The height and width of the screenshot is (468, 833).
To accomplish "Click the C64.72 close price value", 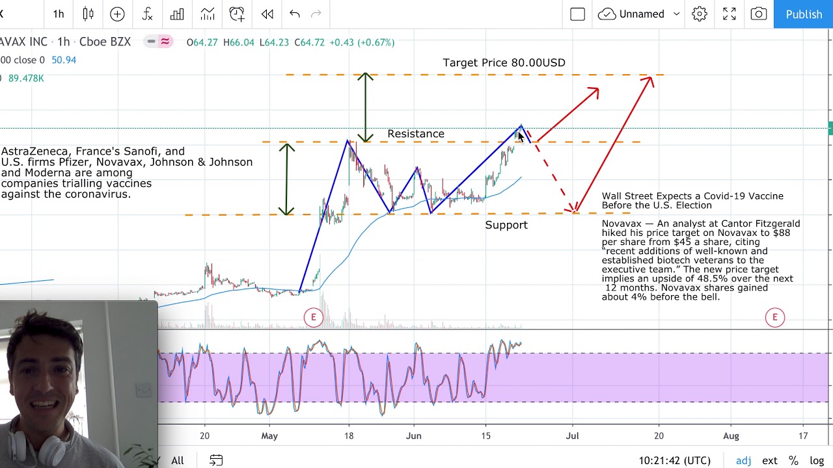I will [x=309, y=42].
